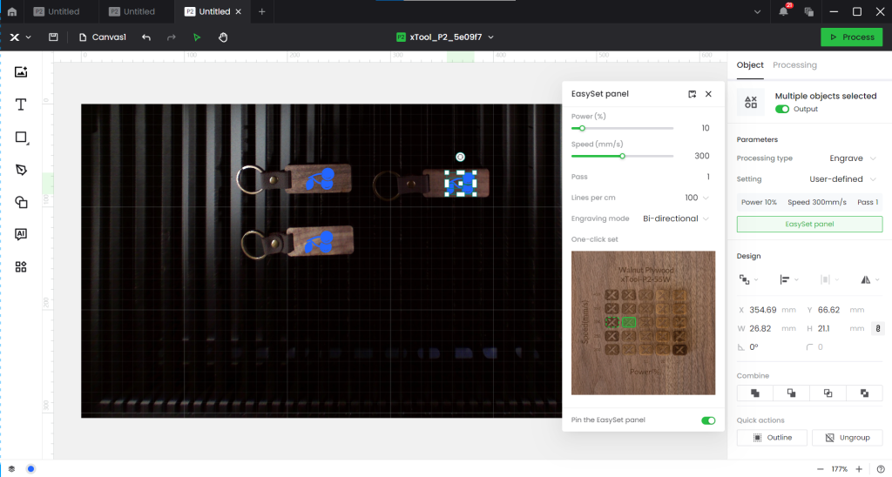Click the rotation handle above selected design

point(460,157)
